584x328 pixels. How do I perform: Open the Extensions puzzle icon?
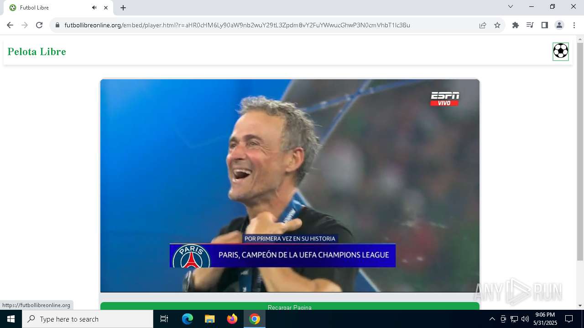pyautogui.click(x=516, y=26)
